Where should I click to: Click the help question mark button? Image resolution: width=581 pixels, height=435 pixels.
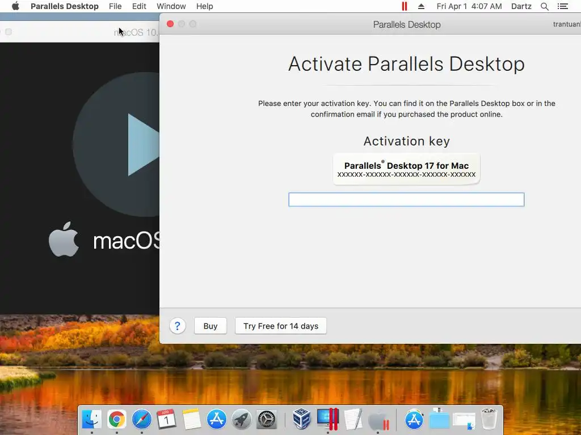click(x=177, y=326)
